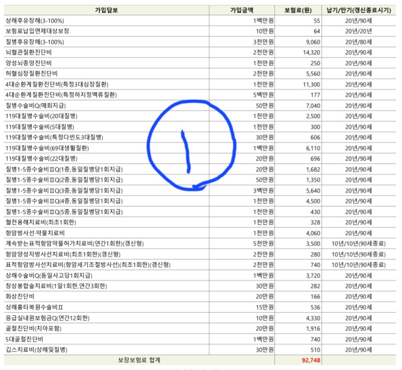Select the 허혈심장질환진단비 coverage name

point(31,74)
